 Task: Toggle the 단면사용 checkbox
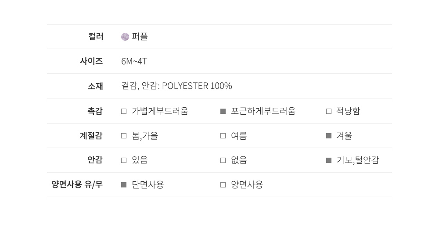(x=124, y=185)
